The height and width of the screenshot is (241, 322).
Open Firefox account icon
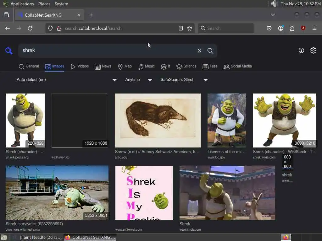click(281, 28)
